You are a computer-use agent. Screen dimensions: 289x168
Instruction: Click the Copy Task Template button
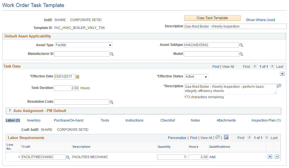pyautogui.click(x=212, y=18)
